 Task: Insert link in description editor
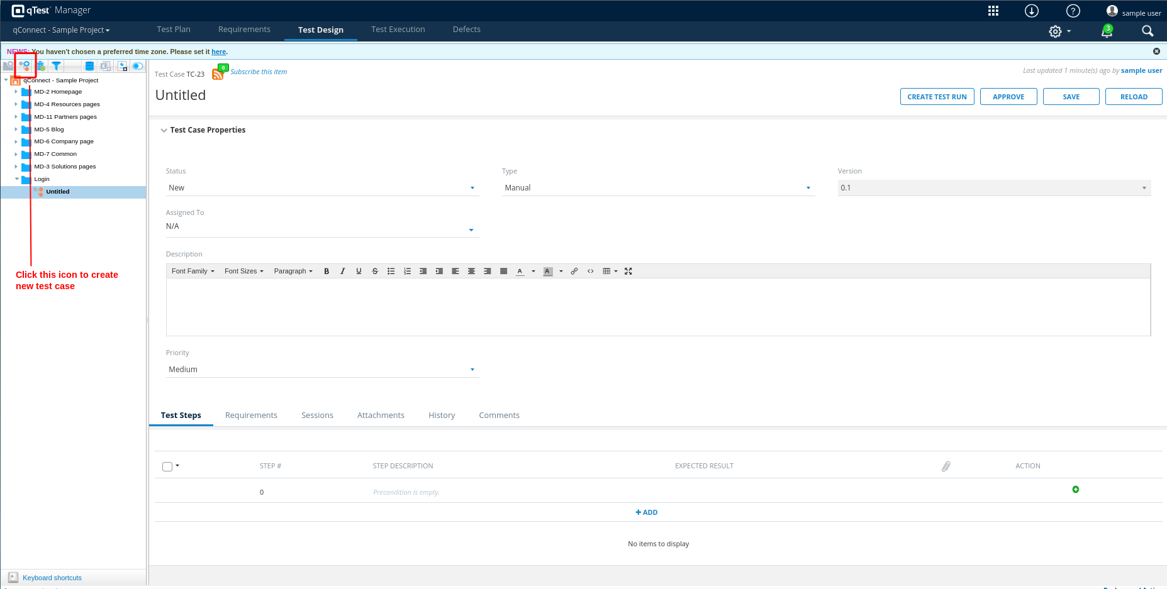pyautogui.click(x=574, y=272)
